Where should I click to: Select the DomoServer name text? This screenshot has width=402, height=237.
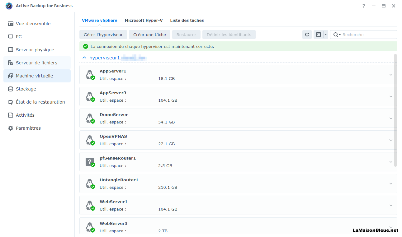click(114, 114)
